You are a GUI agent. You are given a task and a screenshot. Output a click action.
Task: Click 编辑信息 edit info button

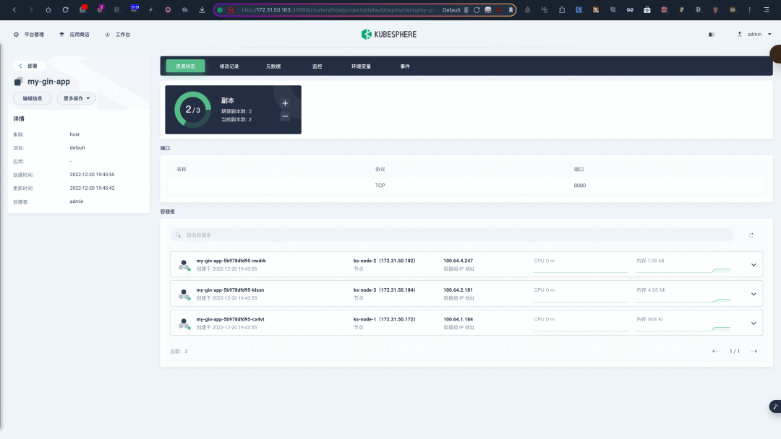click(x=33, y=98)
